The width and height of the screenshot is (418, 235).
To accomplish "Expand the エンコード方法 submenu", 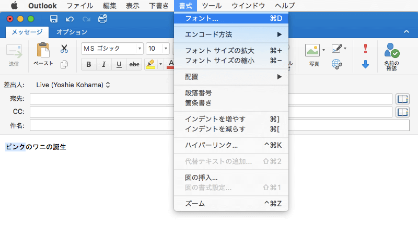I will click(231, 34).
